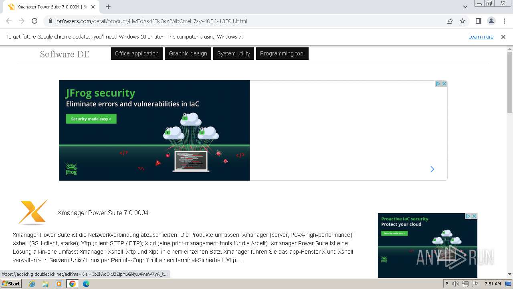Click Security made easy button in banner
Image resolution: width=513 pixels, height=289 pixels.
coord(91,119)
